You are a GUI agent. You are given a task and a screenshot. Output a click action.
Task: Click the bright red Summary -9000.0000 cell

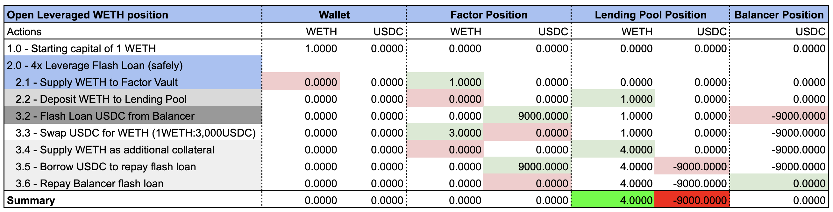pyautogui.click(x=692, y=200)
